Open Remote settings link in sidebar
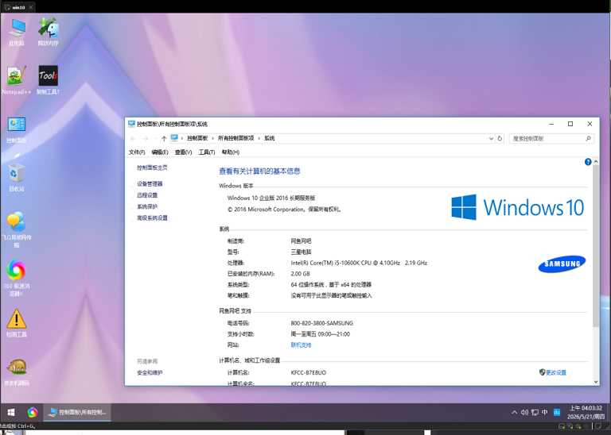 click(147, 195)
